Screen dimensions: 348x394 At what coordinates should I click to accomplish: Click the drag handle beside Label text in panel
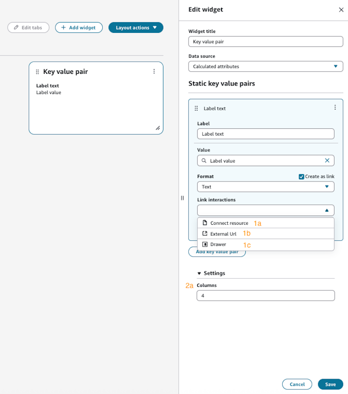(x=196, y=108)
